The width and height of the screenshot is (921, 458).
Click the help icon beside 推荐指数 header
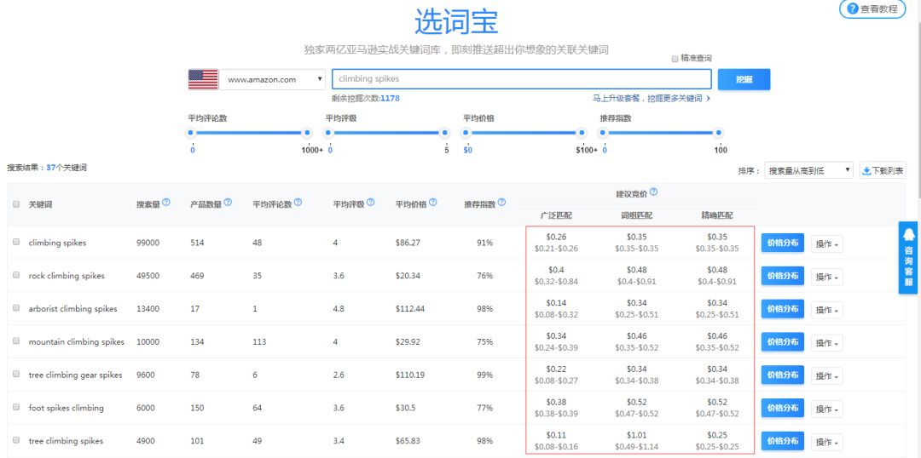coord(501,203)
